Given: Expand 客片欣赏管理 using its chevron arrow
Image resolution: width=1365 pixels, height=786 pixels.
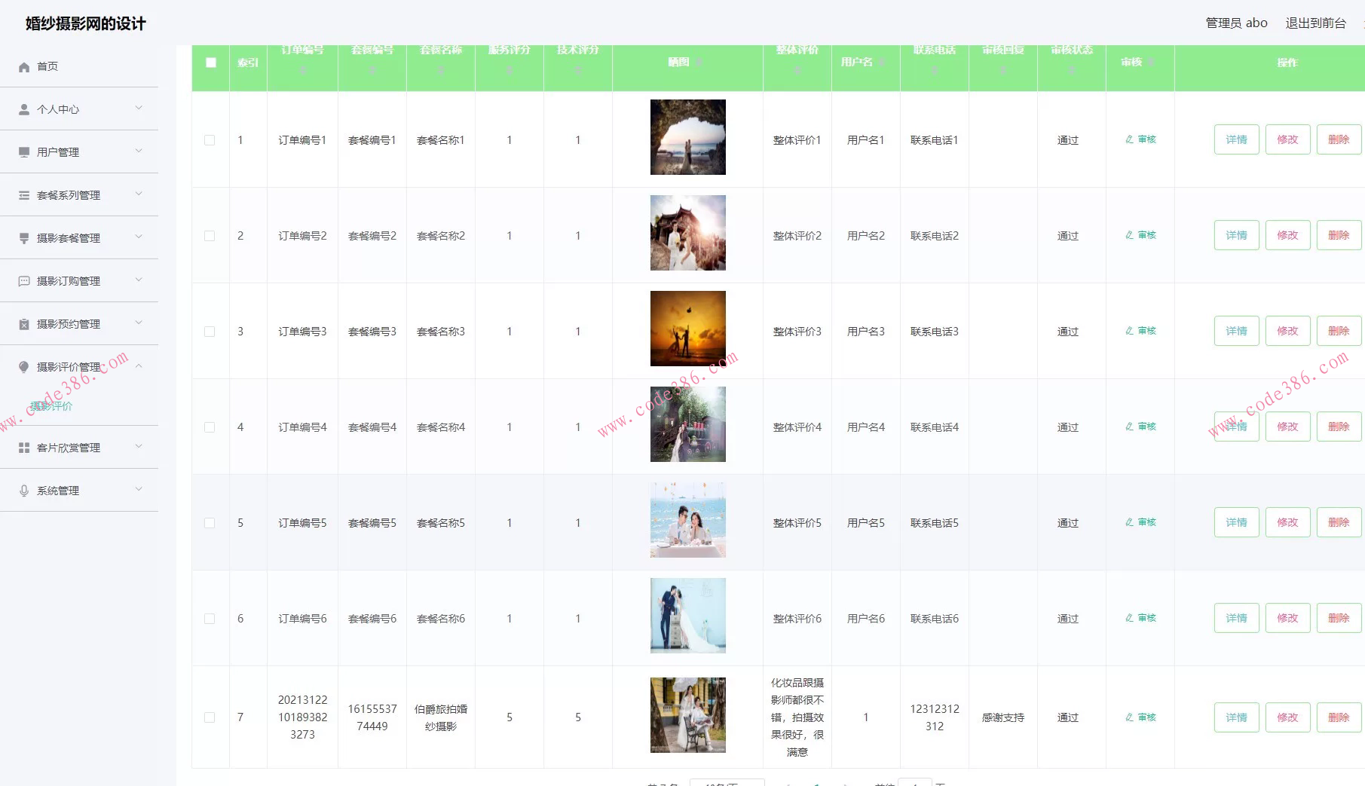Looking at the screenshot, I should (x=139, y=447).
